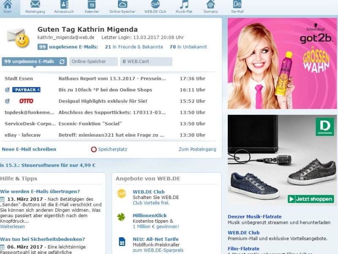Open Film-Flatrate link
Image resolution: width=338 pixels, height=254 pixels.
click(x=243, y=248)
